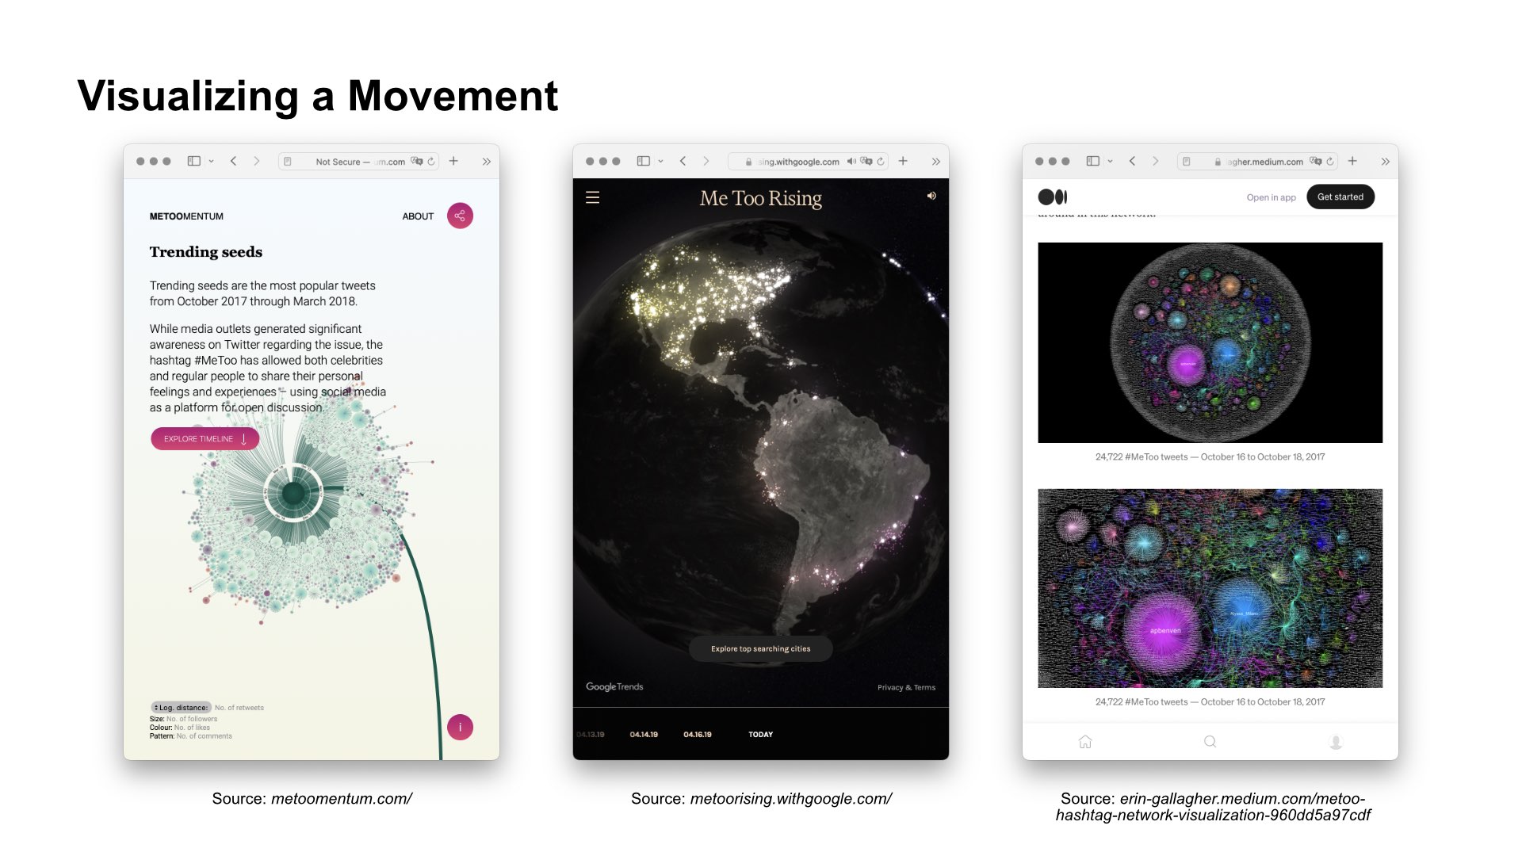Select the 04.14.19 timeline date

(x=644, y=735)
